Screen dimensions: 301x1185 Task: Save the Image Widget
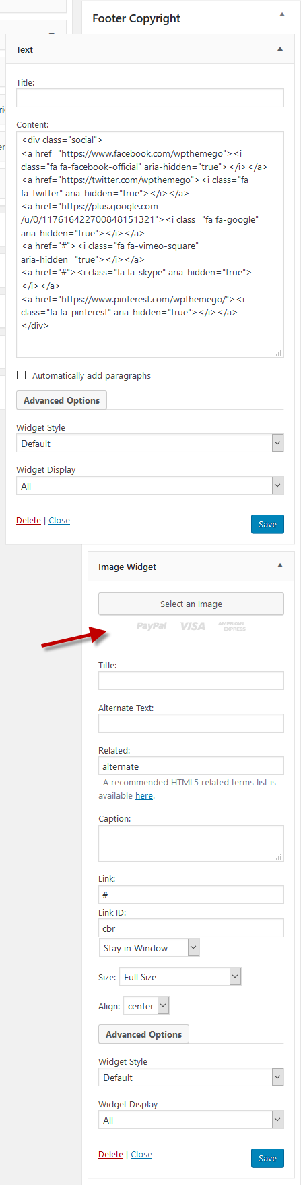tap(267, 1159)
